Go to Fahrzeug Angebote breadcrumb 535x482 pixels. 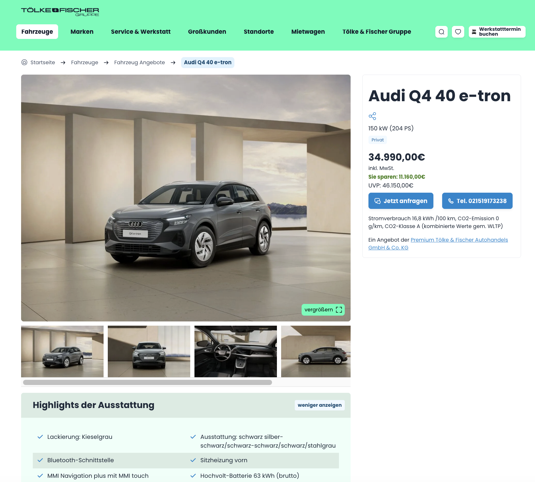tap(140, 62)
